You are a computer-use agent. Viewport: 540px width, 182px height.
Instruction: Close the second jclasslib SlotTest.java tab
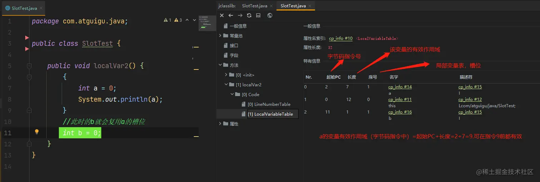[x=309, y=6]
